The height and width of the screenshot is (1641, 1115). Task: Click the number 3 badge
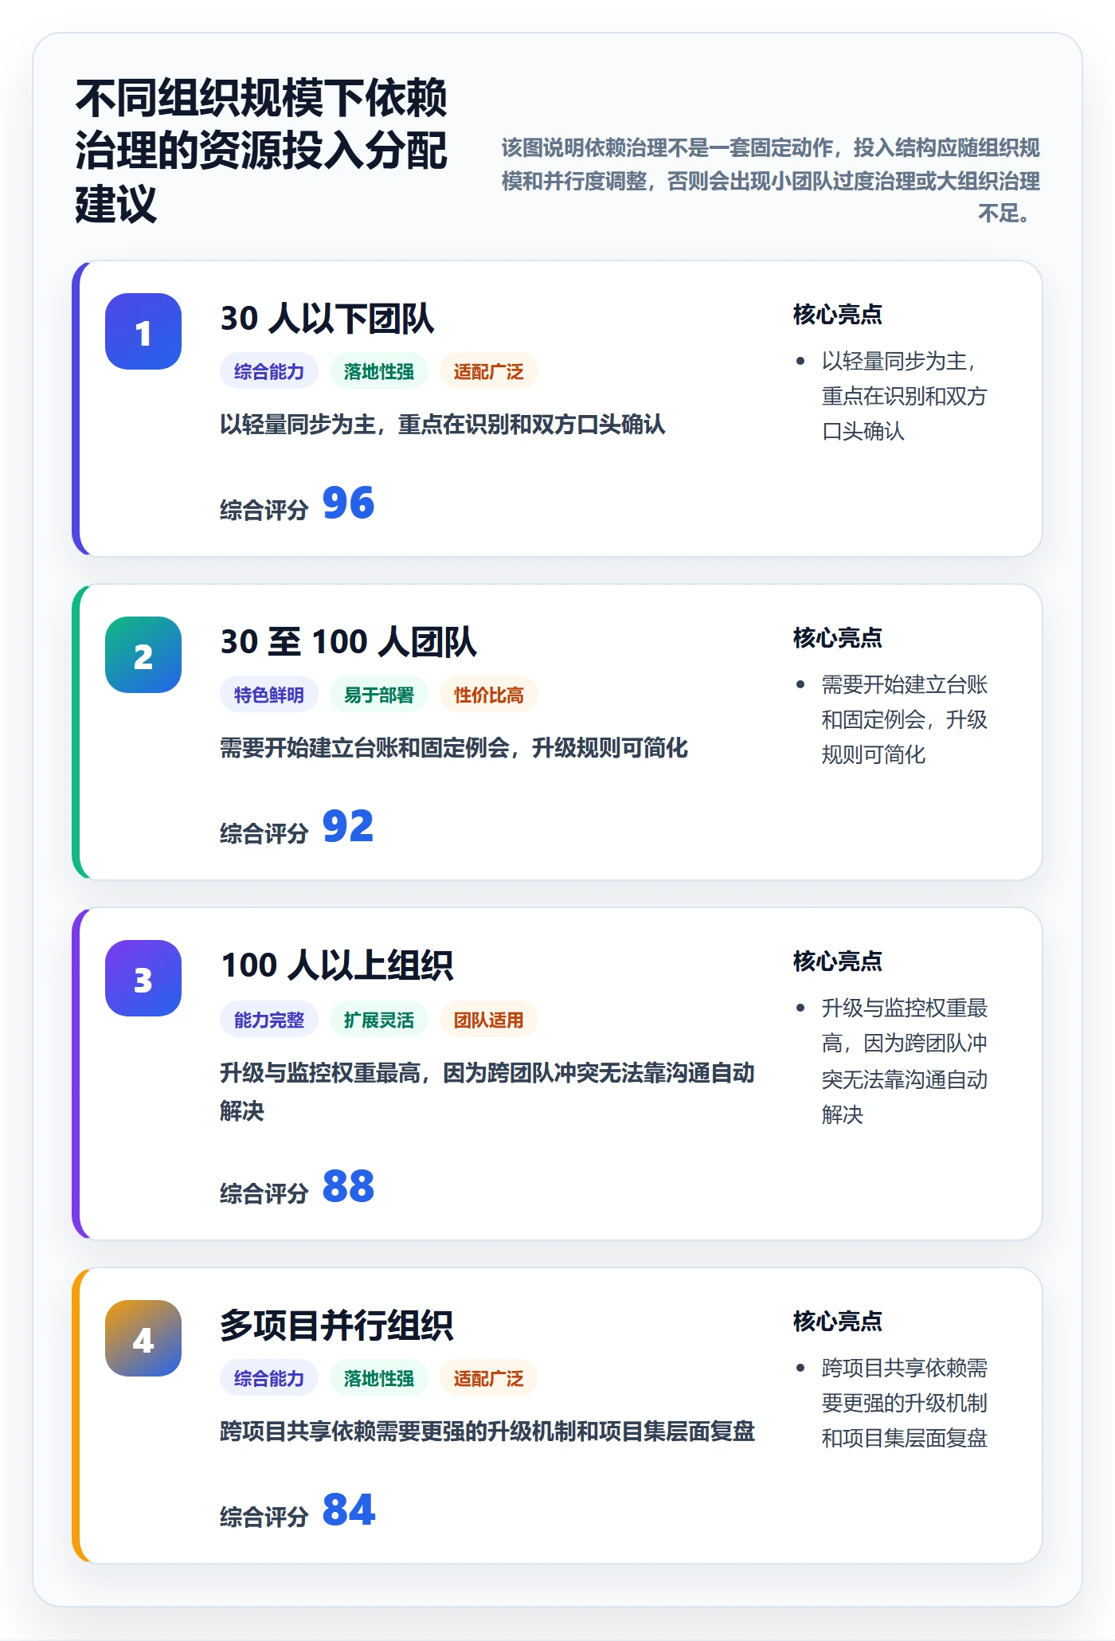coord(143,978)
